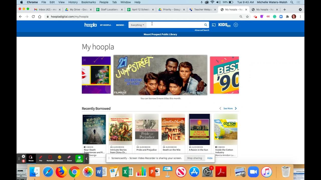Click Stop sharing button
Viewport: 321px width, 180px height.
pos(194,158)
